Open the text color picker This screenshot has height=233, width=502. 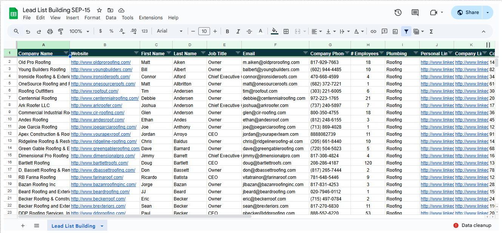click(260, 31)
